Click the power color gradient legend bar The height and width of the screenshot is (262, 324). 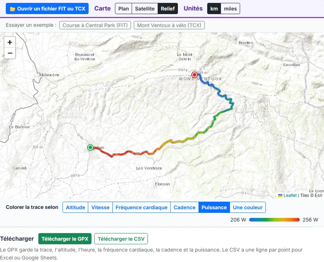point(274,220)
